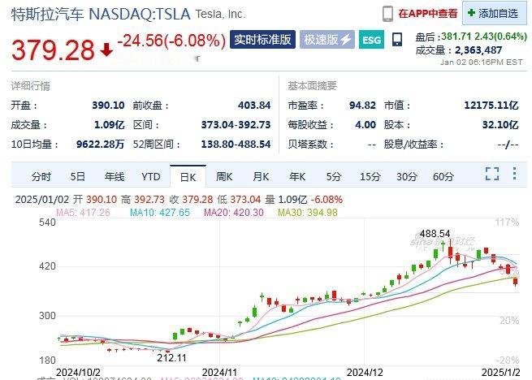This screenshot has width=532, height=380.
Task: Select the YTD chart tab
Action: (151, 177)
